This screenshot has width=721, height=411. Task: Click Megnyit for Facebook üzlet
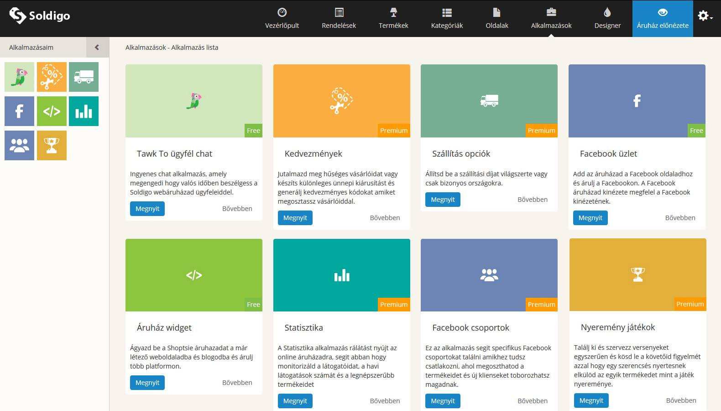[x=590, y=218]
